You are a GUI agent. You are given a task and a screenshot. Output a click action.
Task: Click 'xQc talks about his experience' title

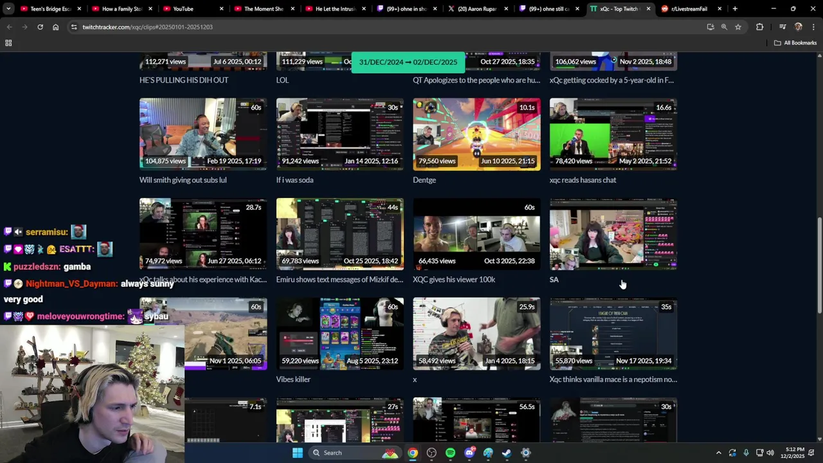pyautogui.click(x=203, y=280)
